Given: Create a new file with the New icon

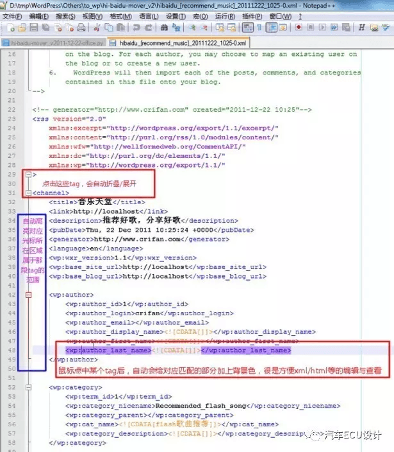Looking at the screenshot, I should tap(12, 28).
